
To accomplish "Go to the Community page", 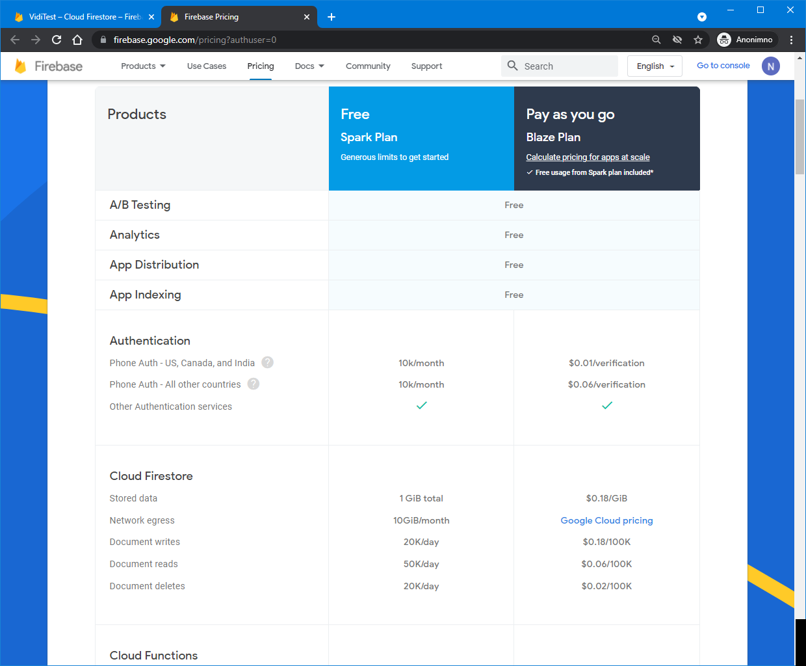I will tap(368, 66).
